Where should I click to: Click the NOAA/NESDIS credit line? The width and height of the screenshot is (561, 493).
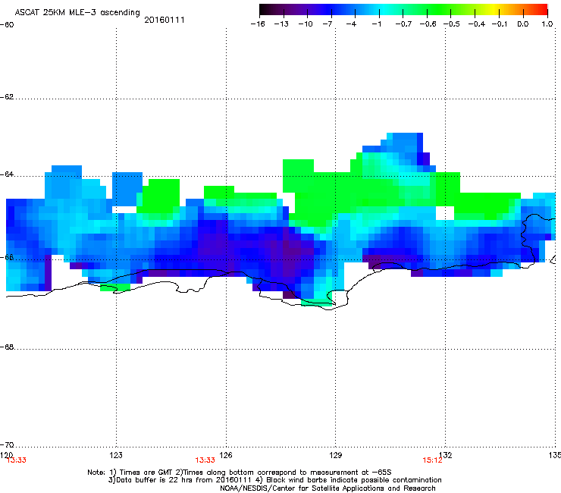pos(328,488)
